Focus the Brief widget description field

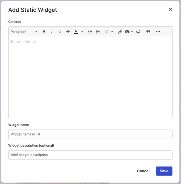click(90, 155)
